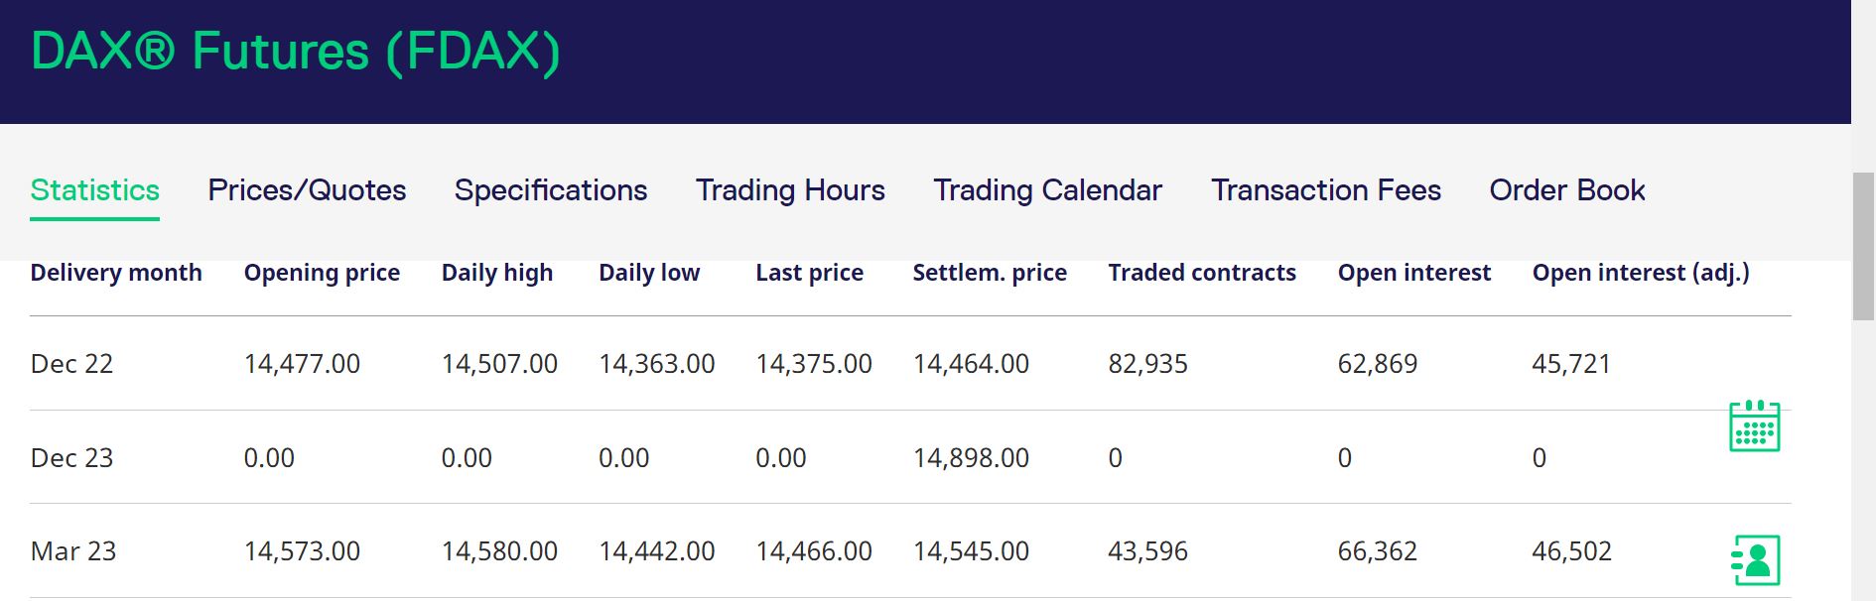Click the Settlem. price column header
This screenshot has height=601, width=1876.
click(990, 273)
